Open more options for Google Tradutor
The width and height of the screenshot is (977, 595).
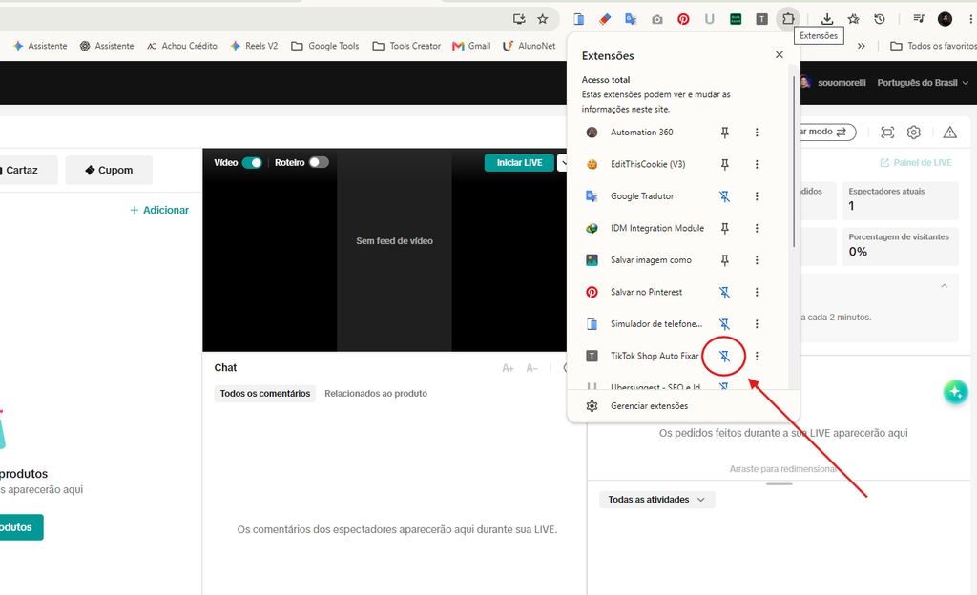click(757, 196)
